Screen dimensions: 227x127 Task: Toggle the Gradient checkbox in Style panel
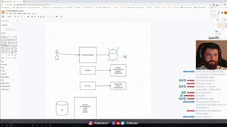(x=216, y=34)
